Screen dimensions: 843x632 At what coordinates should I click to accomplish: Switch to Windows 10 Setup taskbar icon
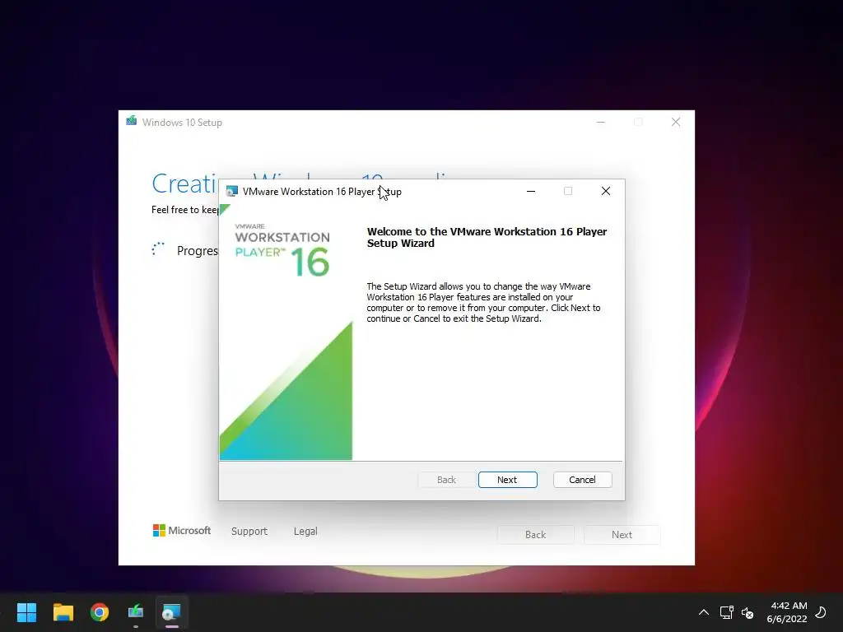[136, 612]
